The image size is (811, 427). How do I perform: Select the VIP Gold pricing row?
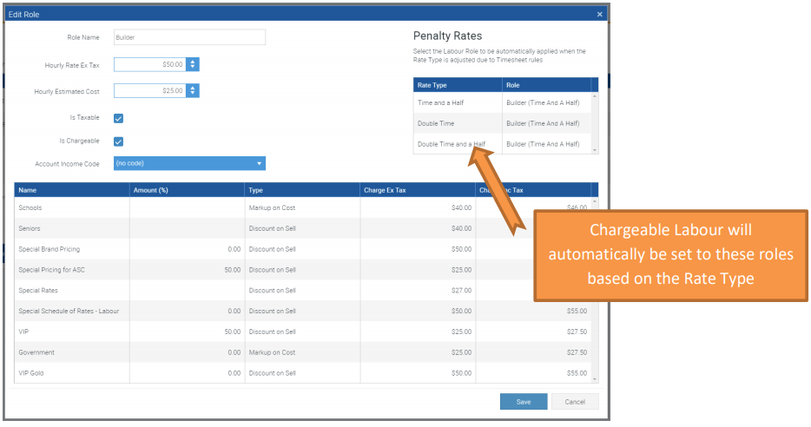71,372
